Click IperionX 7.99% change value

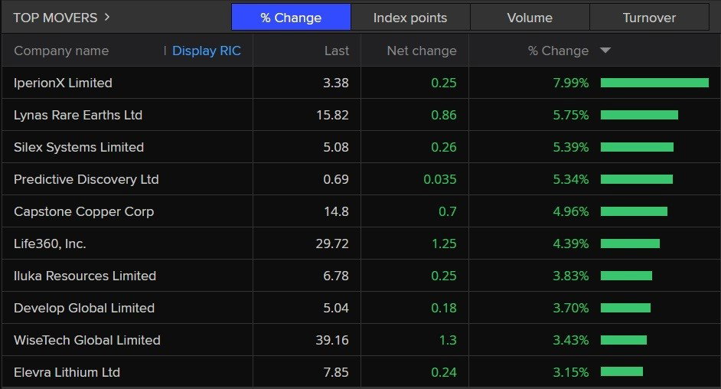(x=571, y=83)
